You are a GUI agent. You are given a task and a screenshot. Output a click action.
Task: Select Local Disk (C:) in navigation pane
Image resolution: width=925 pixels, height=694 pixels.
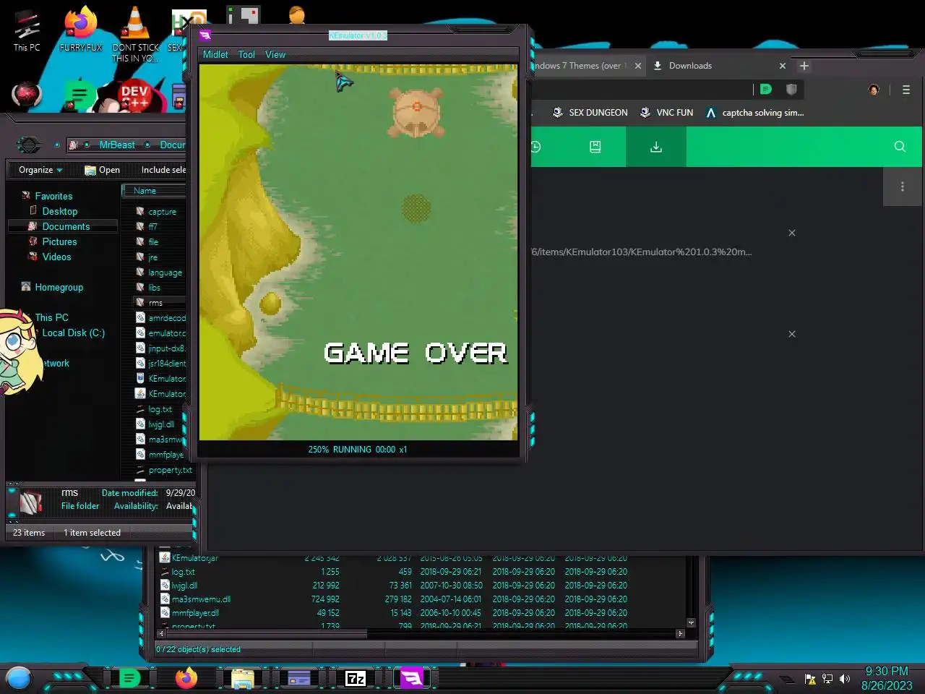73,333
